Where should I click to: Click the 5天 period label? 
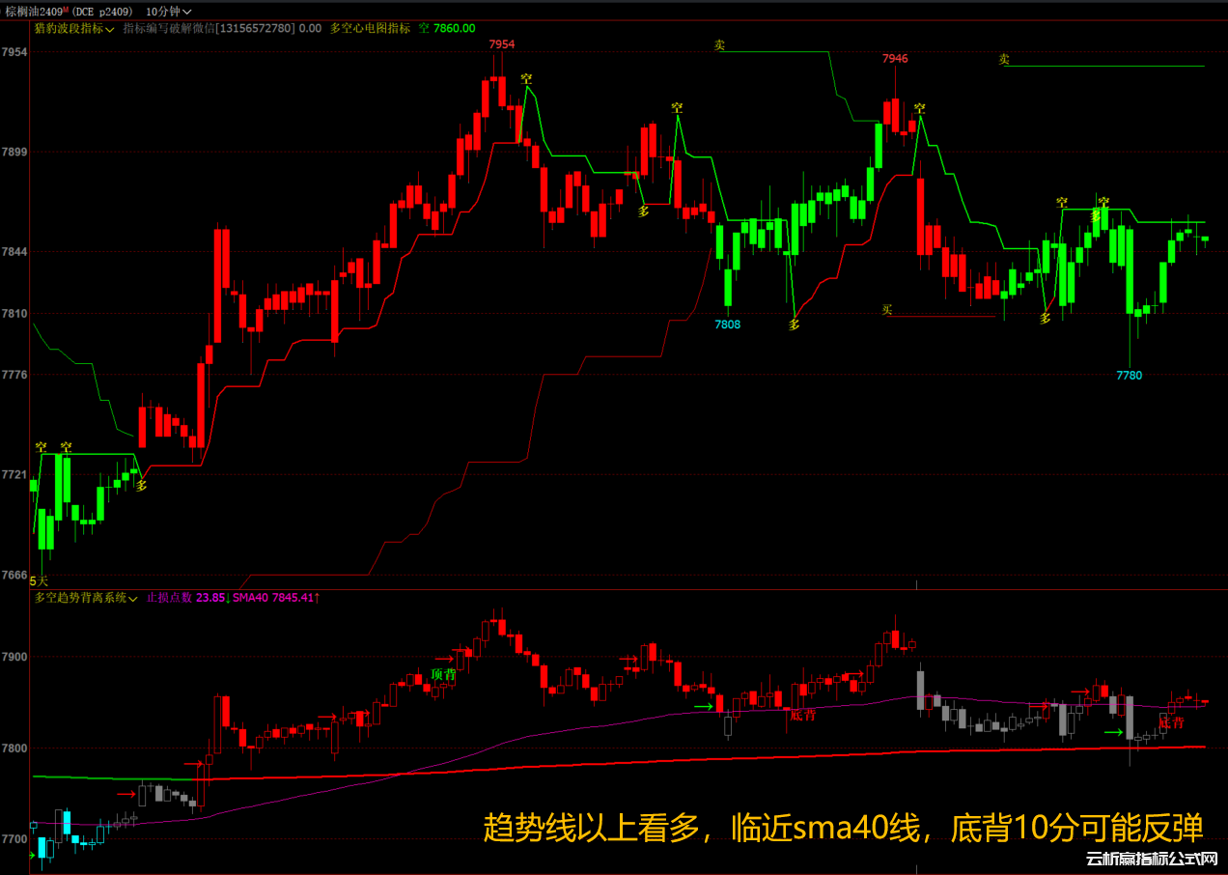[39, 581]
